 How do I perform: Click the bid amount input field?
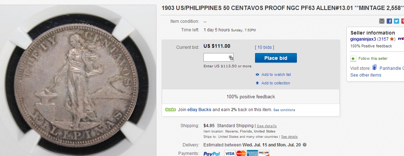[218, 57]
